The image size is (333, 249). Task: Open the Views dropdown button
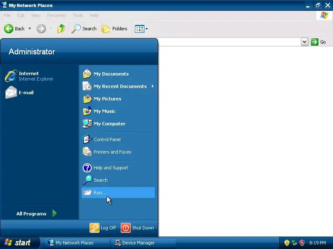141,29
